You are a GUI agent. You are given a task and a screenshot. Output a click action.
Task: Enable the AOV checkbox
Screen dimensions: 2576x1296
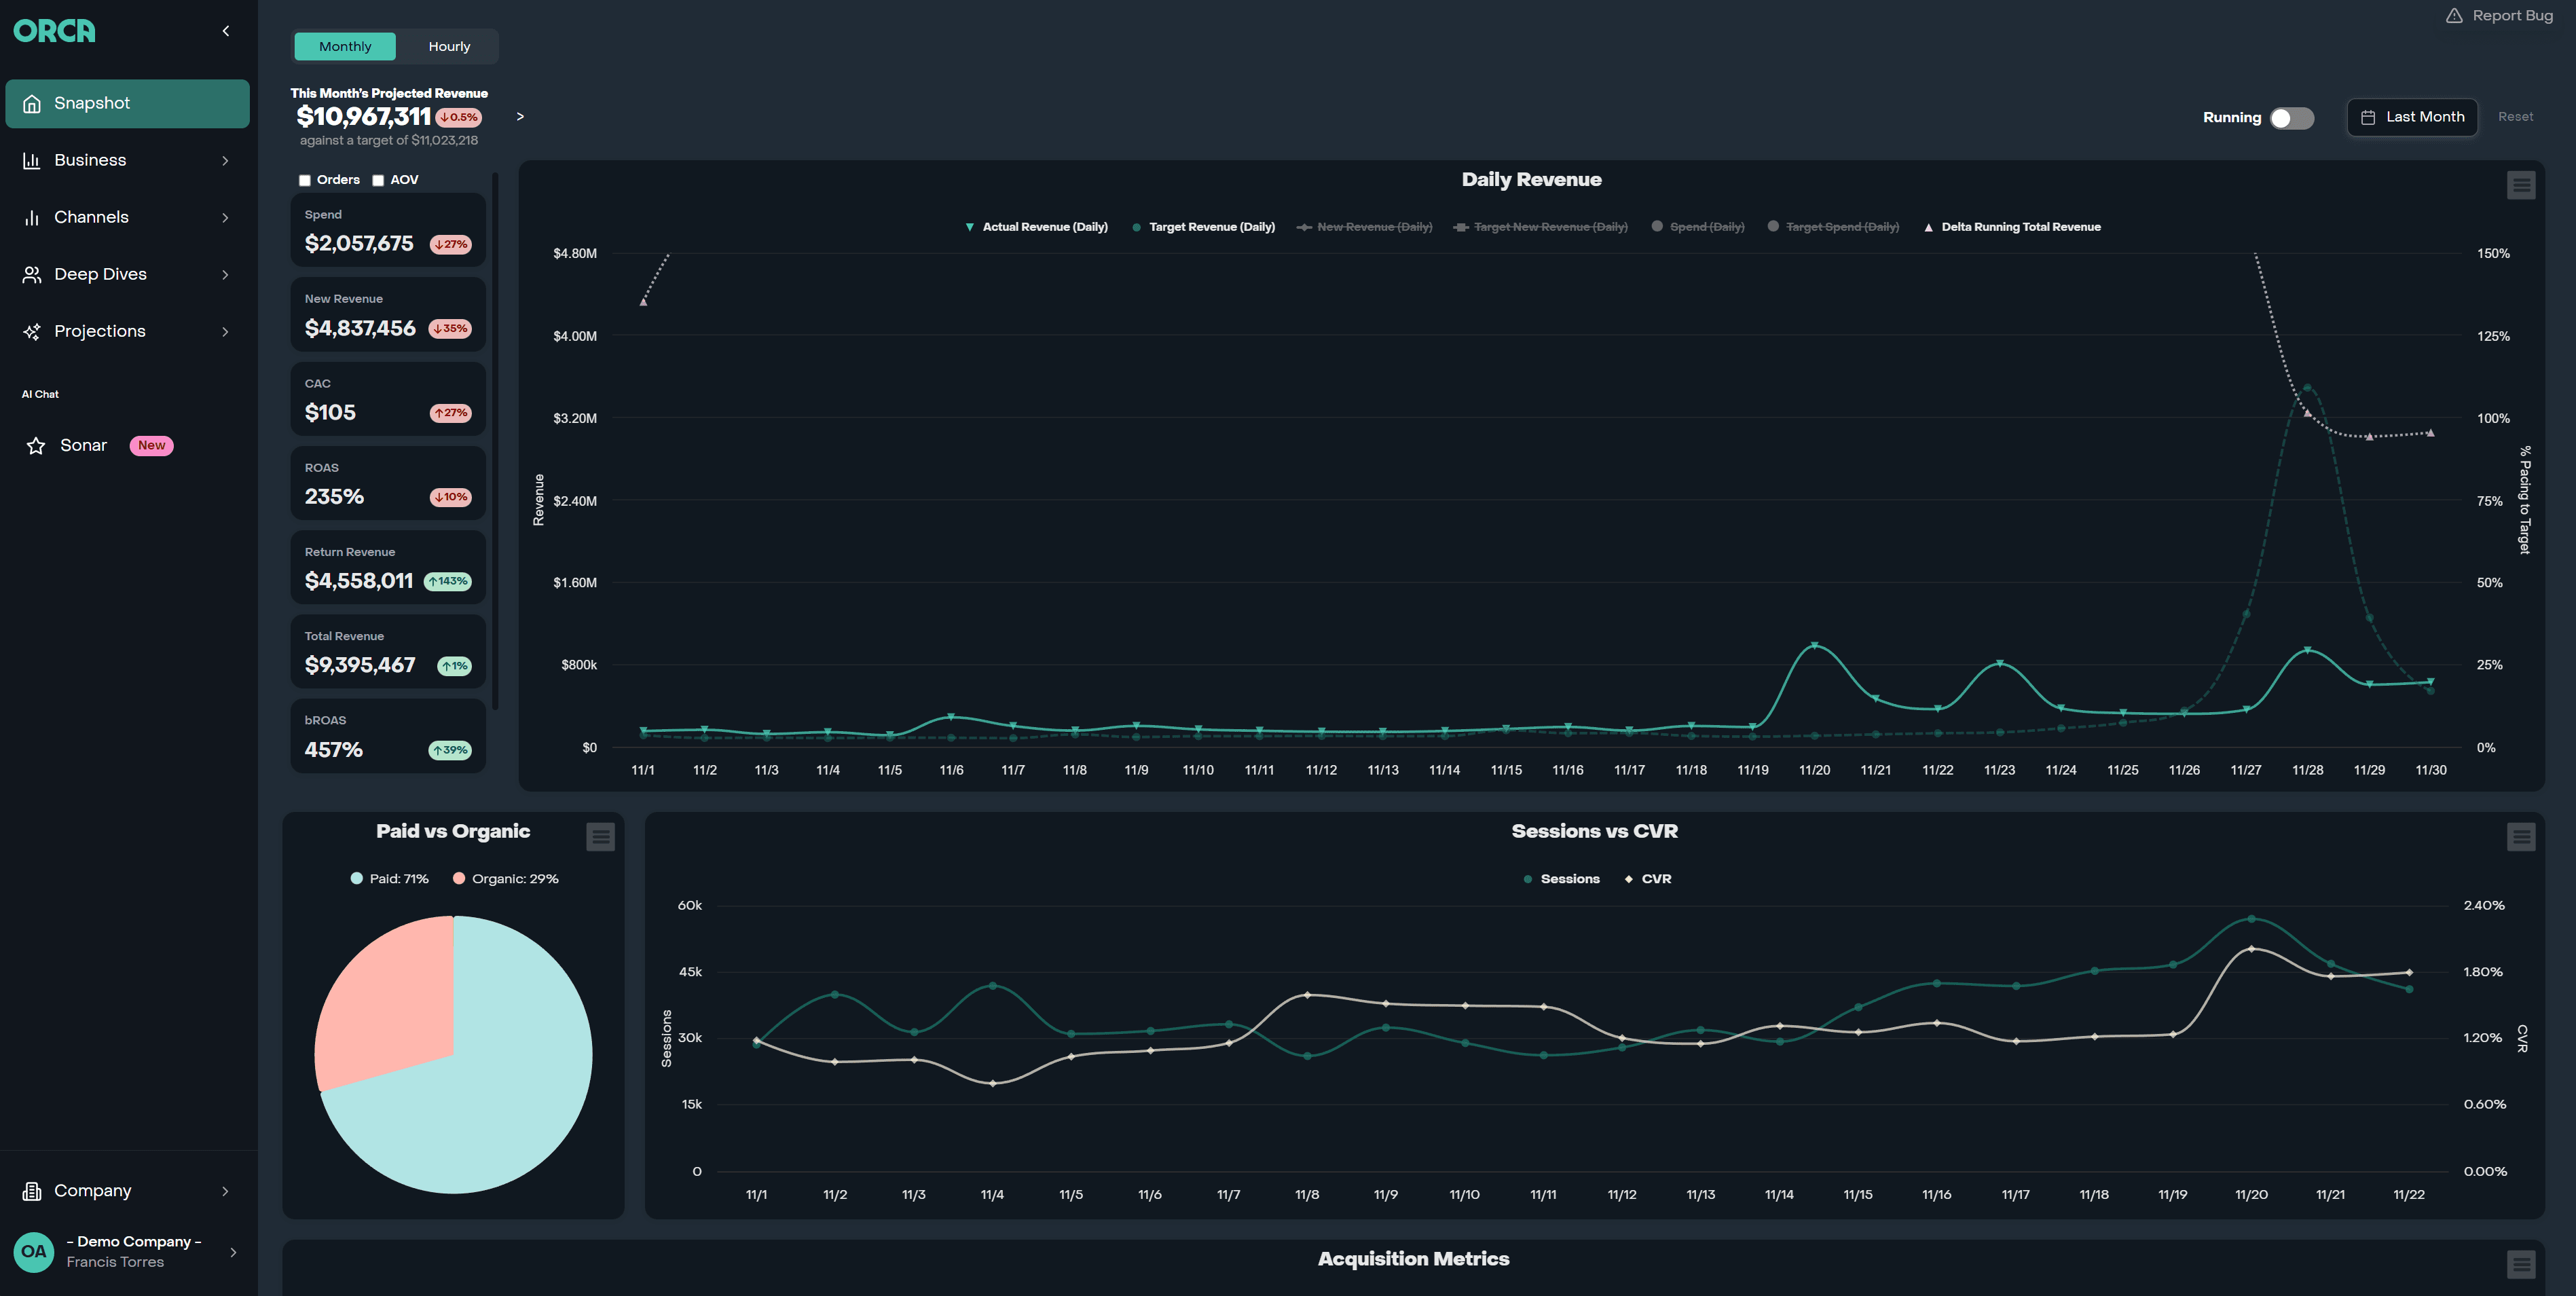378,180
